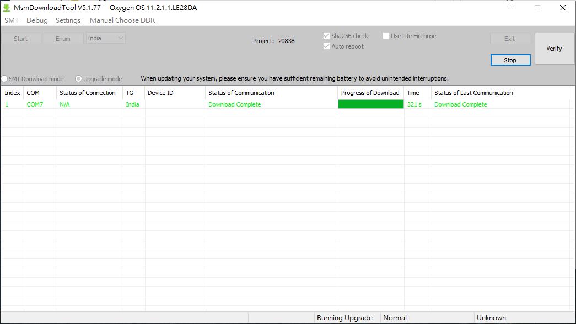This screenshot has height=324, width=576.
Task: Click the Stop button
Action: pos(510,60)
